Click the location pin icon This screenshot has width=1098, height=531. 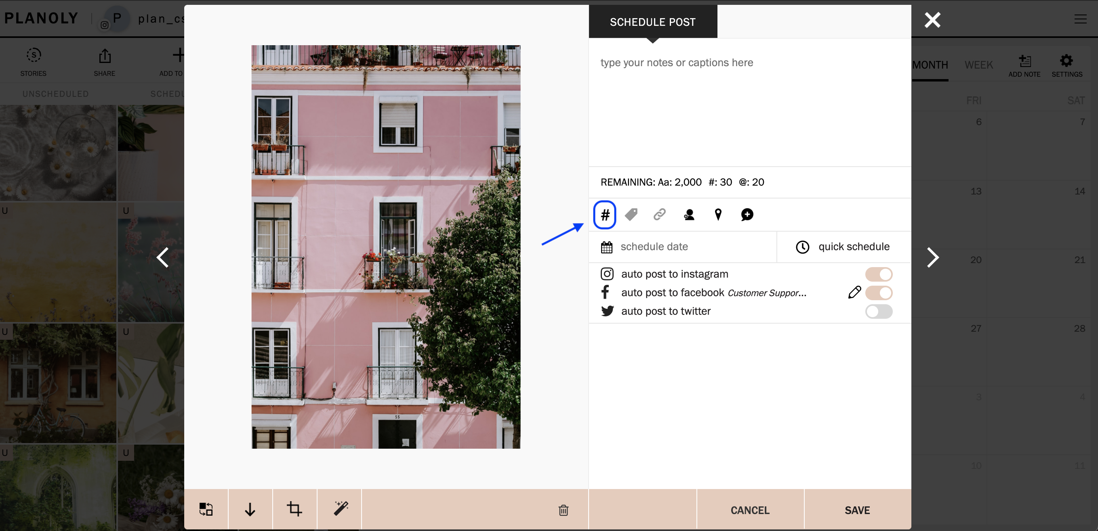pyautogui.click(x=718, y=215)
